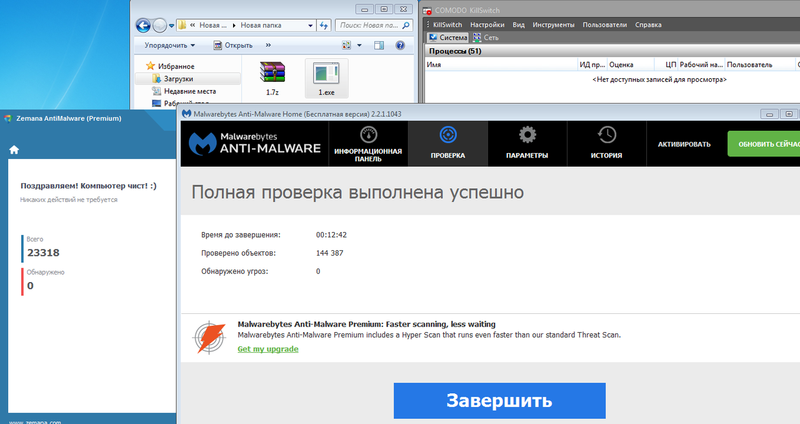800x424 pixels.
Task: Click the Zemana logo in title bar
Action: point(7,118)
